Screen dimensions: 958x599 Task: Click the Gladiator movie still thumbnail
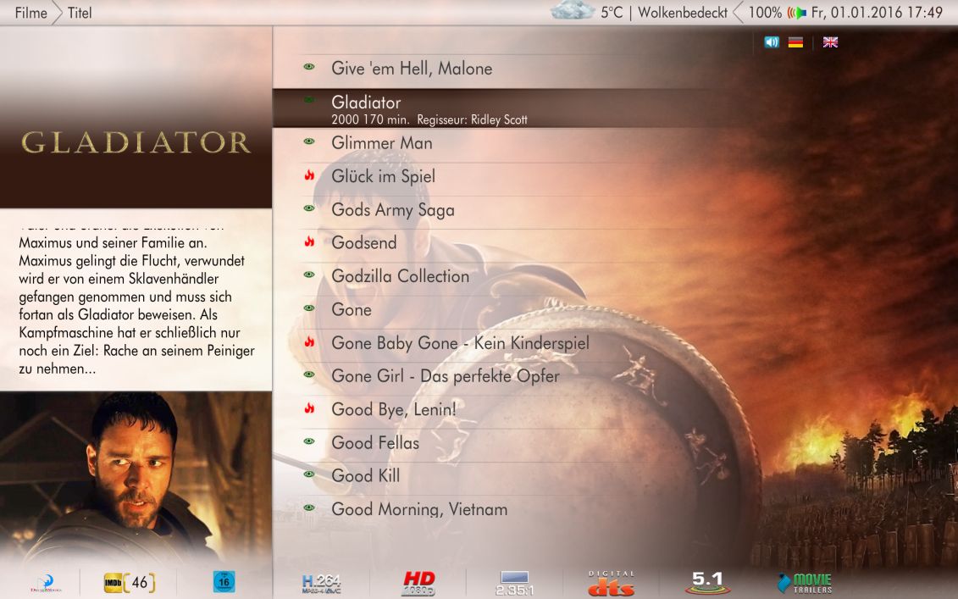[136, 477]
